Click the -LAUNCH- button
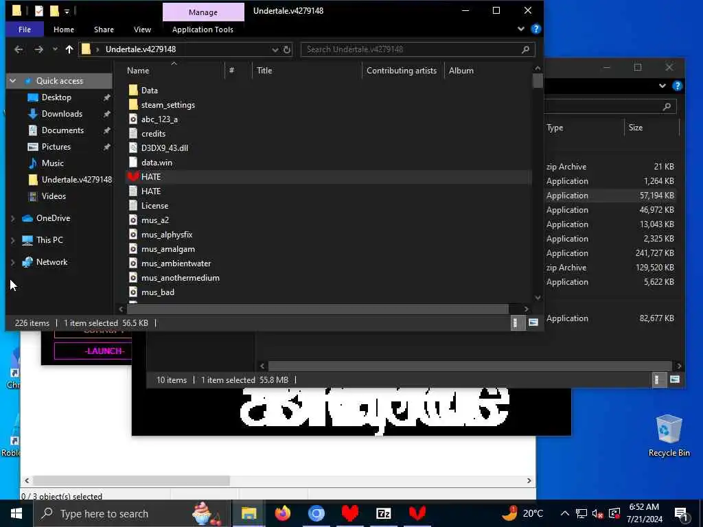The height and width of the screenshot is (527, 703). [93, 351]
